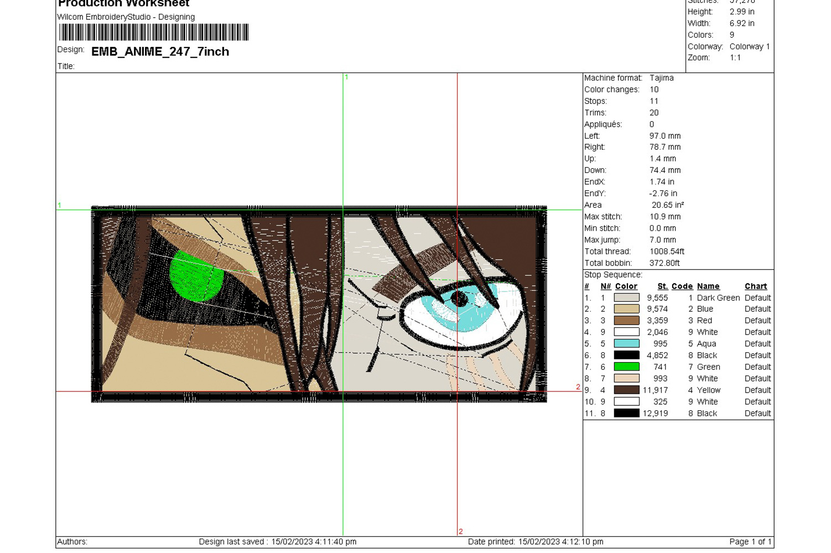Click the "Code" column header
The height and width of the screenshot is (553, 831).
pyautogui.click(x=682, y=286)
